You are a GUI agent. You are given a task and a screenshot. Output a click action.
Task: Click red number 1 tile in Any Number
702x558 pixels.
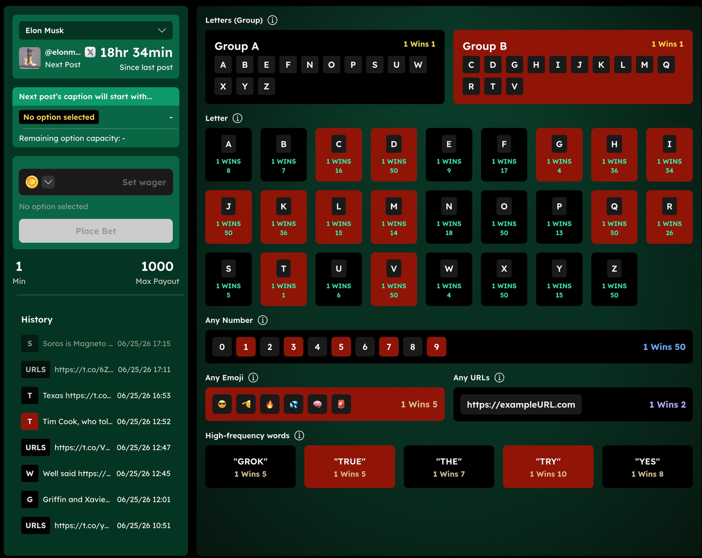[246, 347]
